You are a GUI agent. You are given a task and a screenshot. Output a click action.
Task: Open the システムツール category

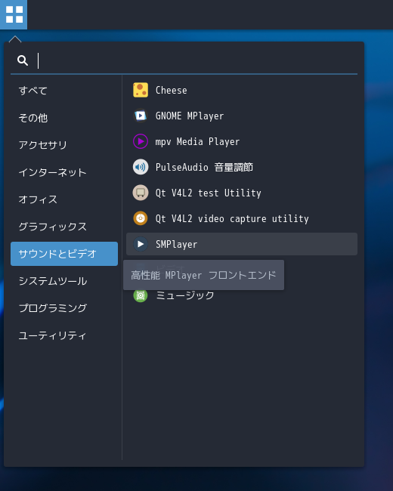pos(64,281)
